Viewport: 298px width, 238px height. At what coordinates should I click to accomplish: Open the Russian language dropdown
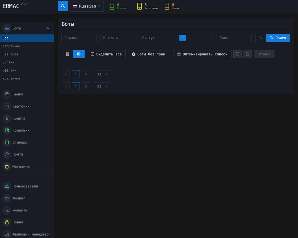87,6
